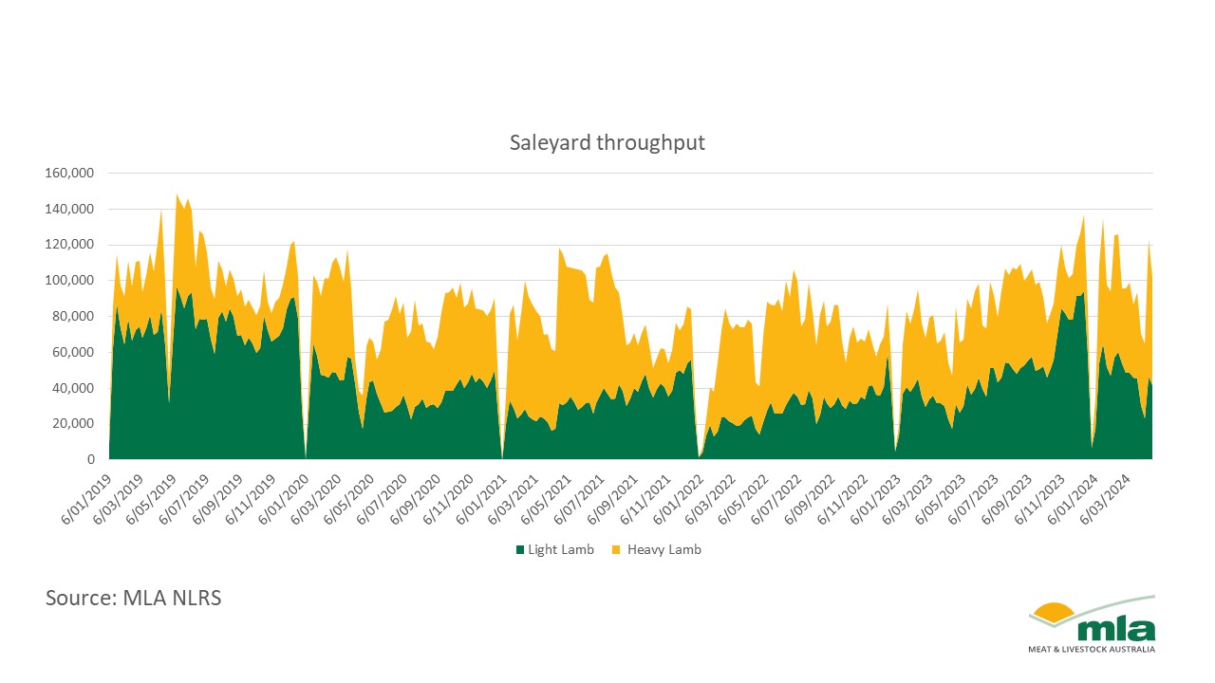Click the Source: MLA NLRS text
The image size is (1215, 683).
(133, 599)
